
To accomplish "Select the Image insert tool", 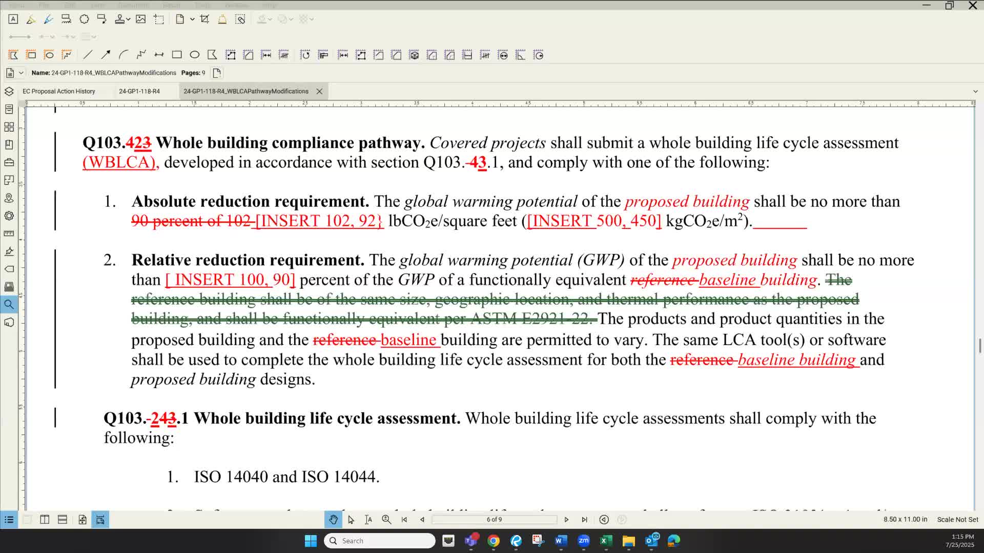I will pos(140,19).
